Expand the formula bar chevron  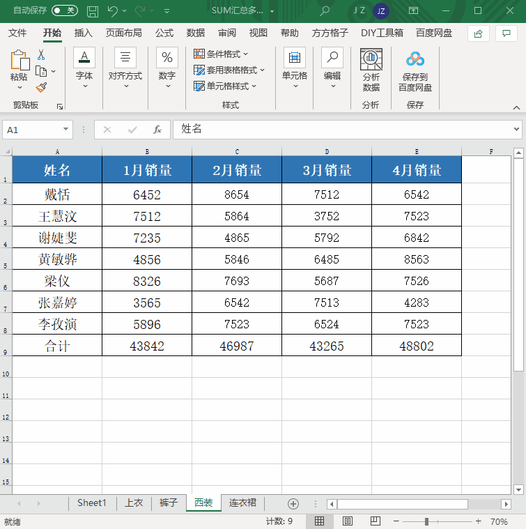pyautogui.click(x=516, y=130)
